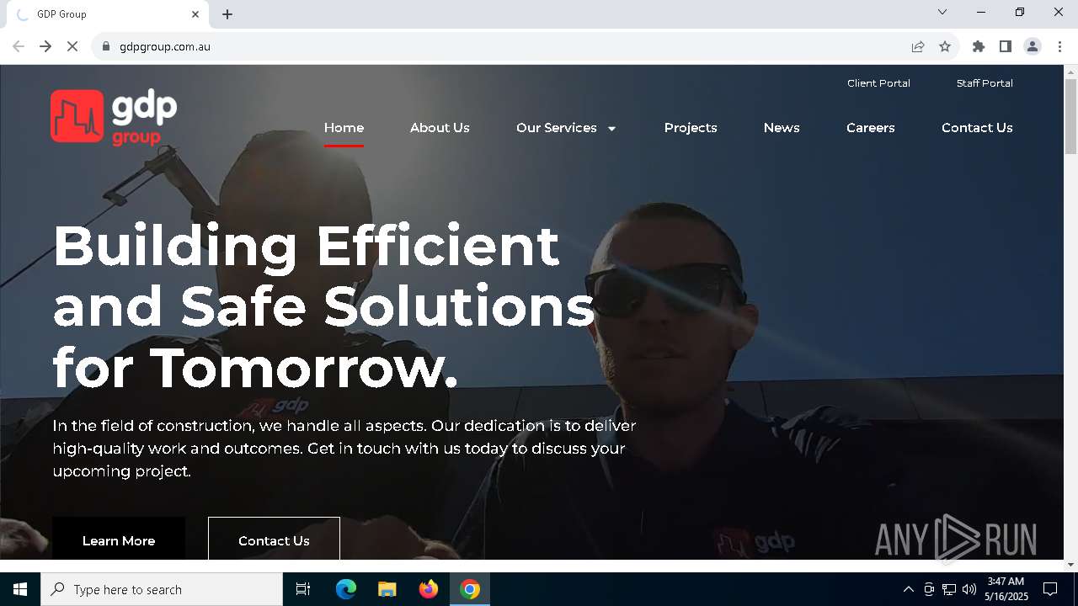Launch Firefox from taskbar
Image resolution: width=1078 pixels, height=606 pixels.
(429, 589)
